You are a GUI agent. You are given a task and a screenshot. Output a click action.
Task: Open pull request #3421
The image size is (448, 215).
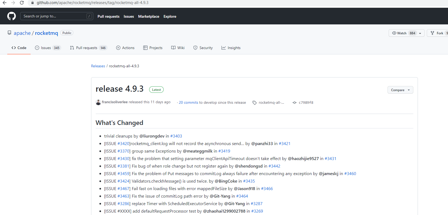coord(285,144)
